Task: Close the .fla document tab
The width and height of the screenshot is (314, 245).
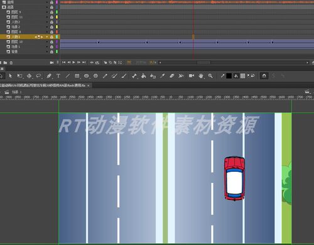Action: point(89,85)
